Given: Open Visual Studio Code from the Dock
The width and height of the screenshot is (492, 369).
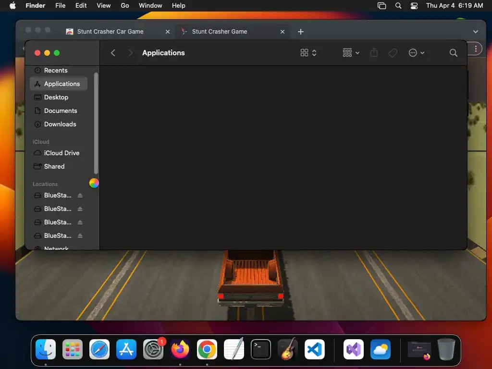Looking at the screenshot, I should pyautogui.click(x=314, y=349).
